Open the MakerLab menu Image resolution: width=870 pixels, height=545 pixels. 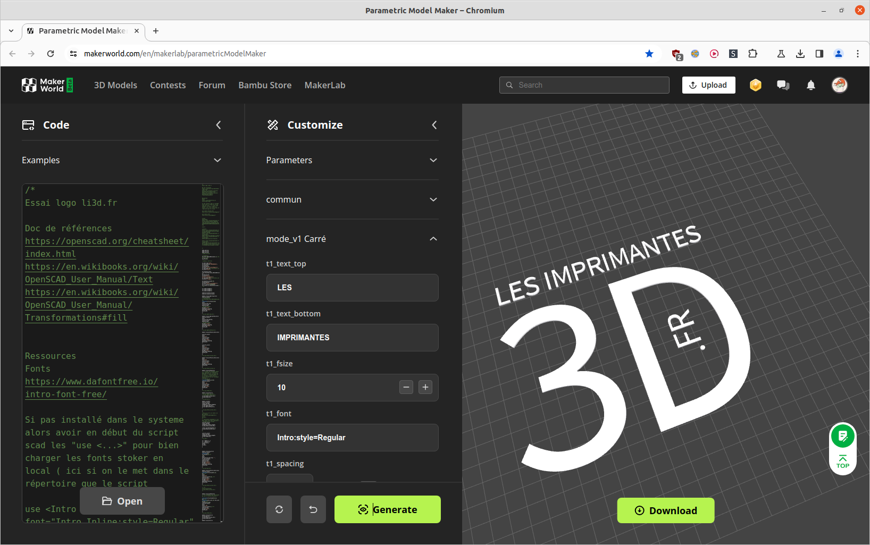coord(325,85)
